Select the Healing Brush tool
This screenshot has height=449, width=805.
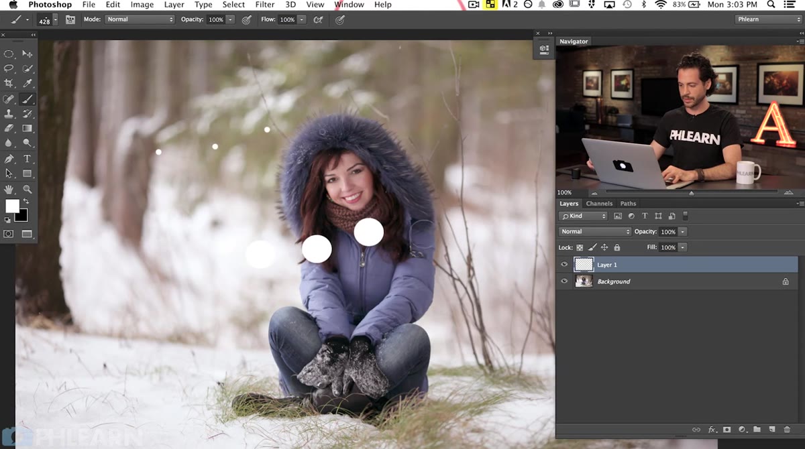click(9, 99)
